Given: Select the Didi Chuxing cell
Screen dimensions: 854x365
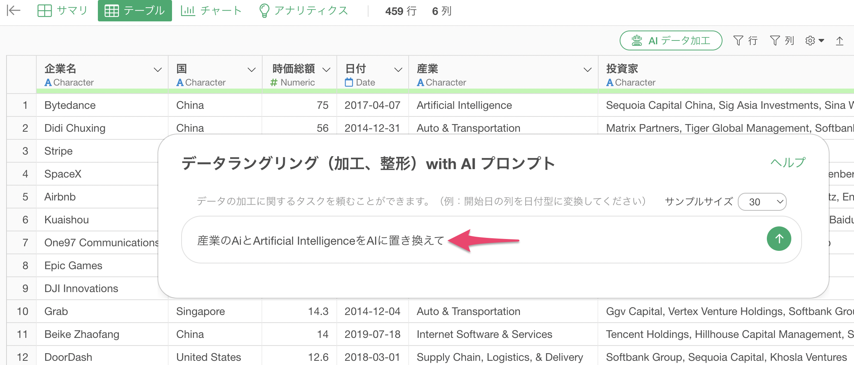Looking at the screenshot, I should point(102,128).
